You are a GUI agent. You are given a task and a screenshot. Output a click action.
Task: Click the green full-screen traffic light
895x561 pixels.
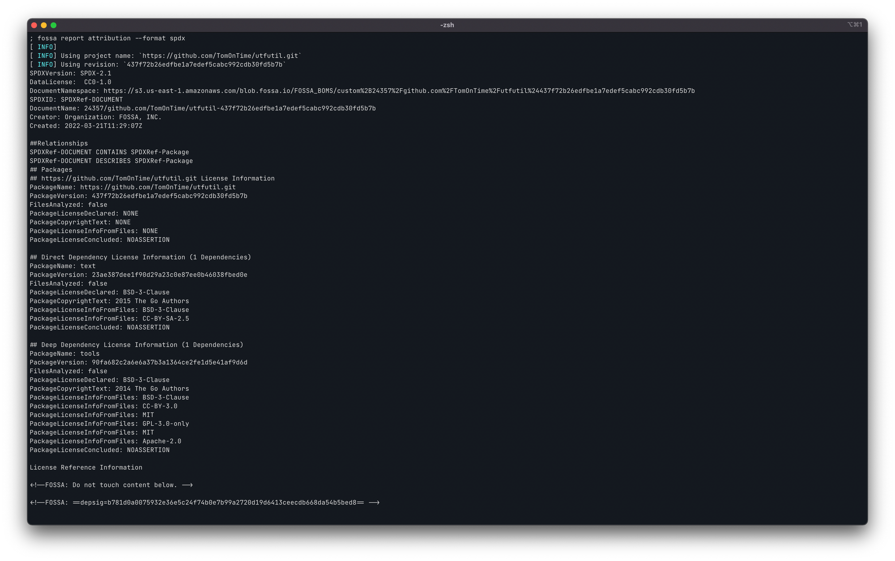click(x=53, y=26)
